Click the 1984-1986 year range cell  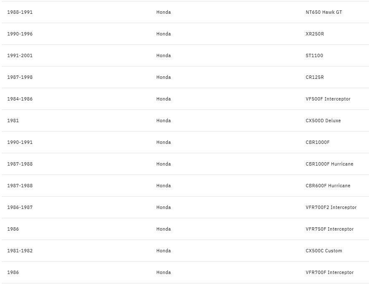20,99
